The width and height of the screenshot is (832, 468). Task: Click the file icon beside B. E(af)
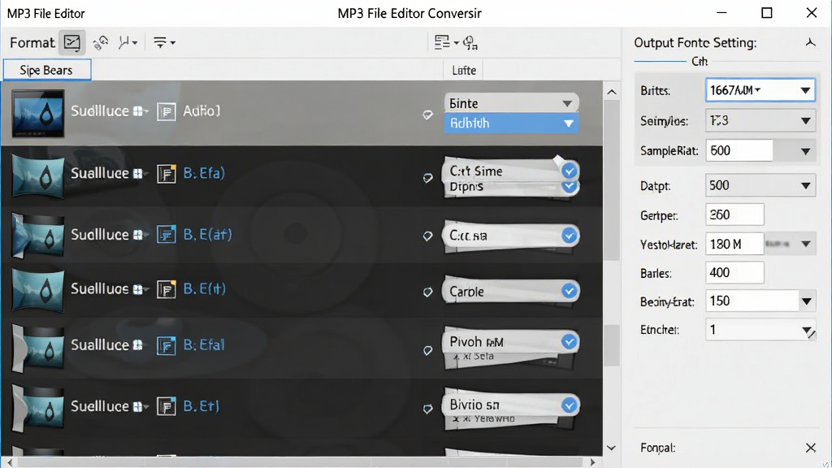coord(166,235)
